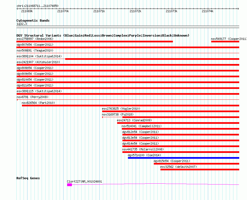Open dgv811n54 (Cooper2011) label
The height and width of the screenshot is (200, 247).
(x=35, y=85)
